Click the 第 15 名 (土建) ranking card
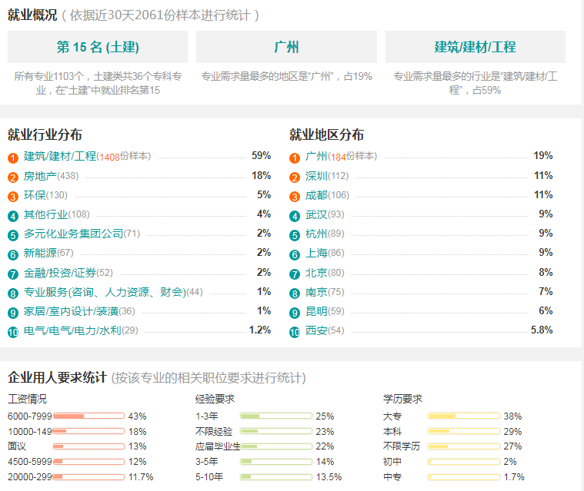 point(98,47)
